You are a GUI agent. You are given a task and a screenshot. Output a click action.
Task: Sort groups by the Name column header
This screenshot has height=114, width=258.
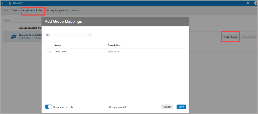click(57, 45)
